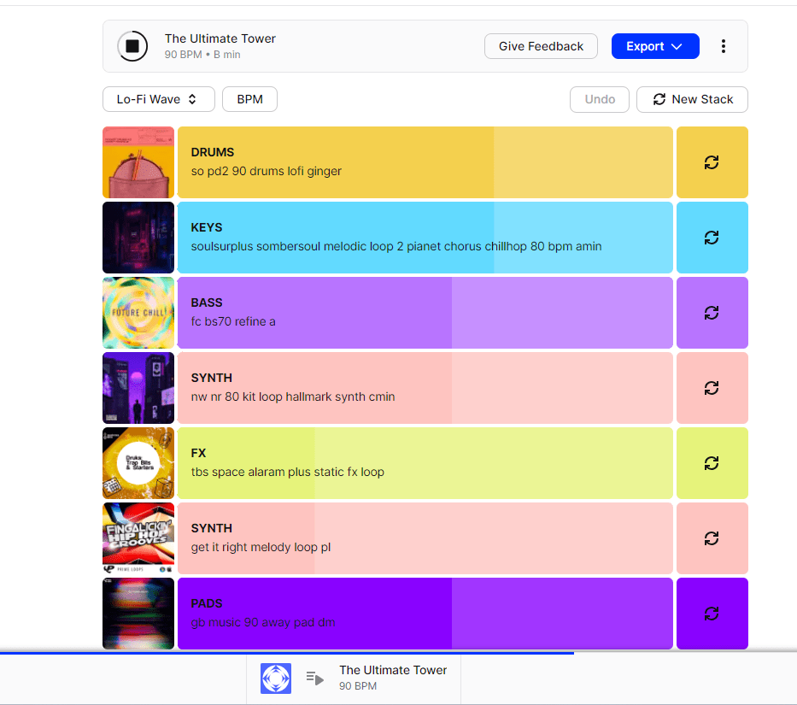Click The Ultimate Tower title in header
Image resolution: width=797 pixels, height=705 pixels.
point(220,38)
